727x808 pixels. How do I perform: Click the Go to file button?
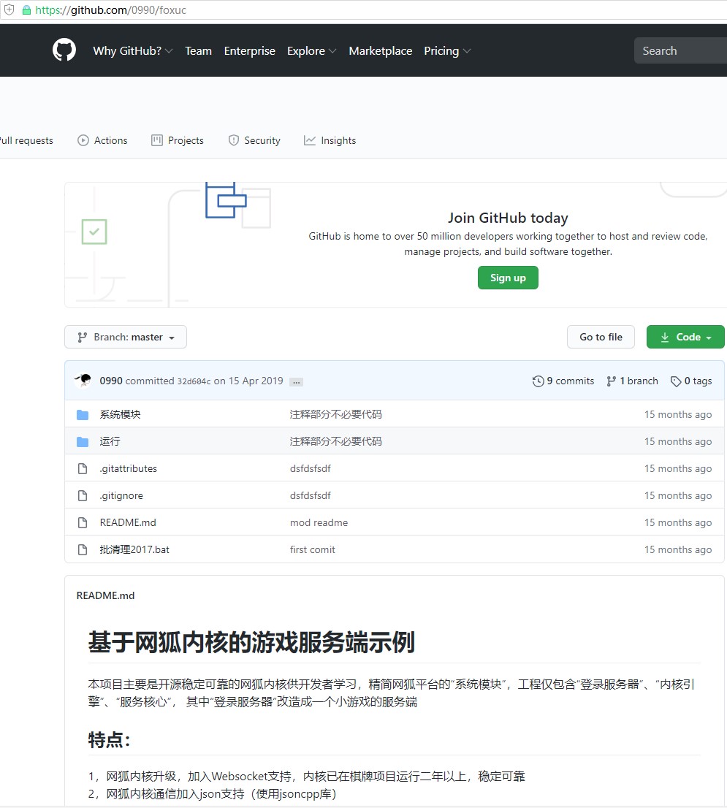tap(601, 337)
